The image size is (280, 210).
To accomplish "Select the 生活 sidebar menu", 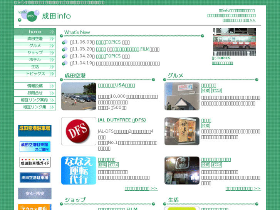I will [35, 67].
